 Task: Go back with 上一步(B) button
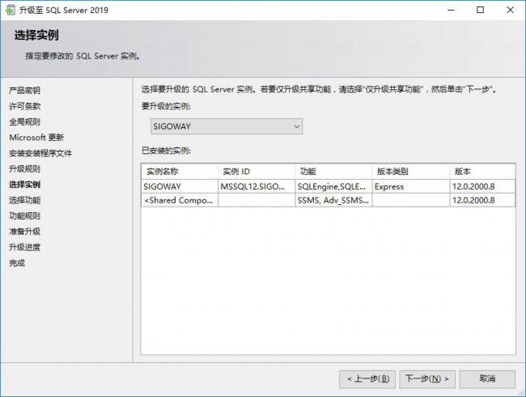[x=367, y=379]
